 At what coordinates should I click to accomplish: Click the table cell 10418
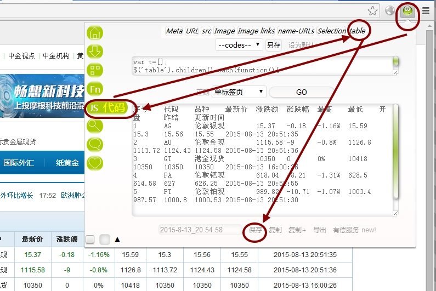(x=131, y=286)
